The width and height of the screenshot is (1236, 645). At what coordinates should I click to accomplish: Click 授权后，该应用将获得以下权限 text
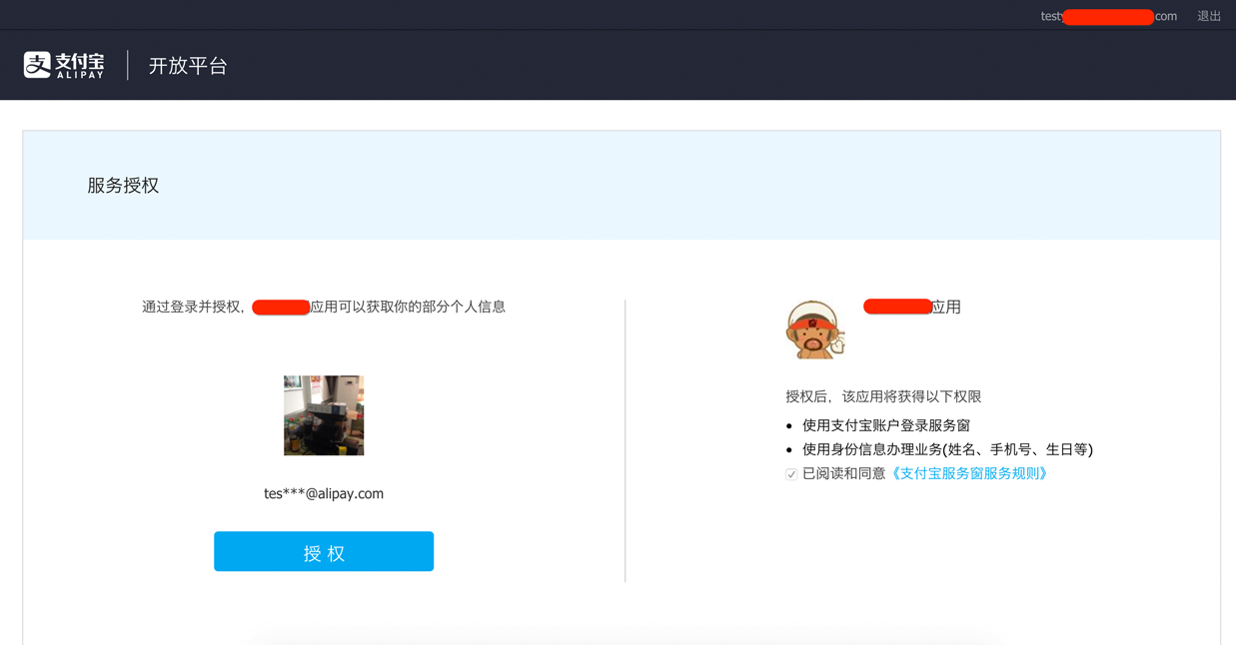coord(883,396)
